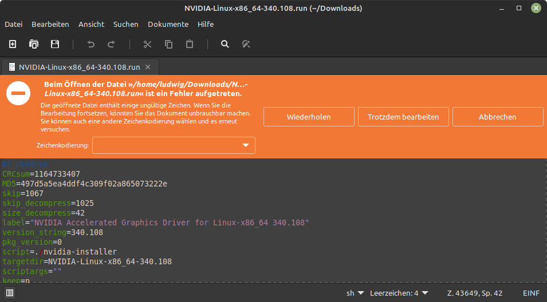Cut selection with the scissors icon
This screenshot has height=302, width=547.
point(148,44)
